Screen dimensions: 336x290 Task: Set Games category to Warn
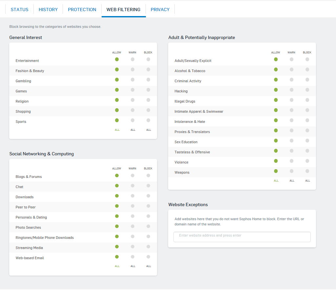pos(133,90)
